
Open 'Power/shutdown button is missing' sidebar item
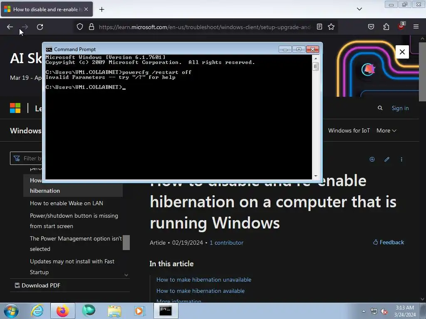[74, 221]
